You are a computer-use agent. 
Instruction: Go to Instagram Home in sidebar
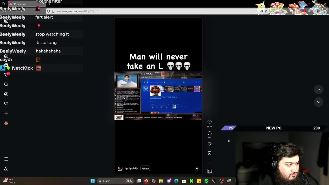point(6,56)
